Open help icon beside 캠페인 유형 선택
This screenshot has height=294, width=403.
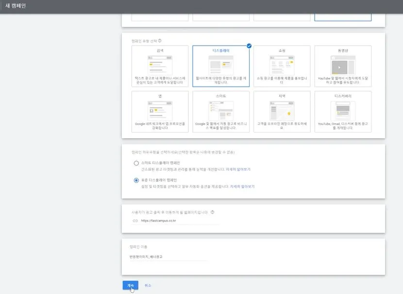tap(160, 41)
